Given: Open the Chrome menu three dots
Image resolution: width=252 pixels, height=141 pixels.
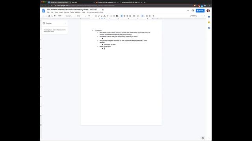Looking at the screenshot, I should (x=209, y=5).
